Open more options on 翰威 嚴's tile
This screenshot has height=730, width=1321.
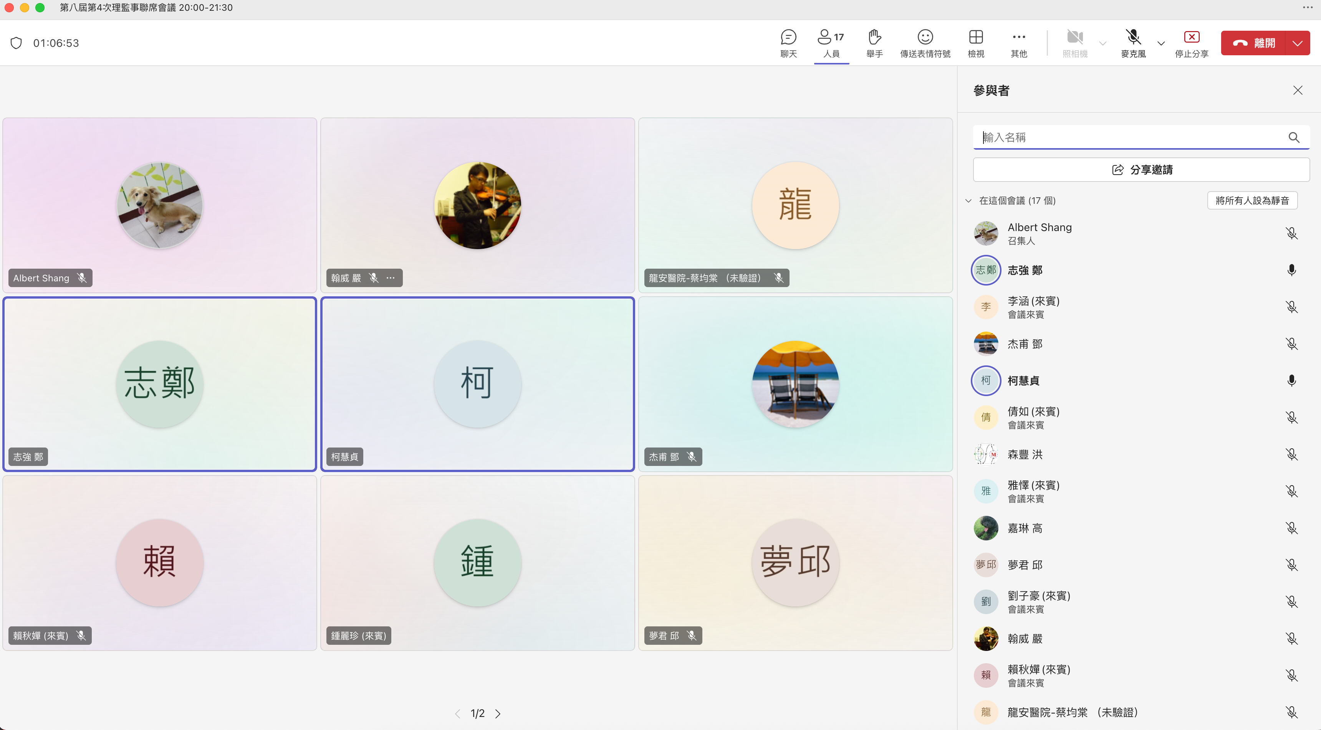(x=391, y=278)
